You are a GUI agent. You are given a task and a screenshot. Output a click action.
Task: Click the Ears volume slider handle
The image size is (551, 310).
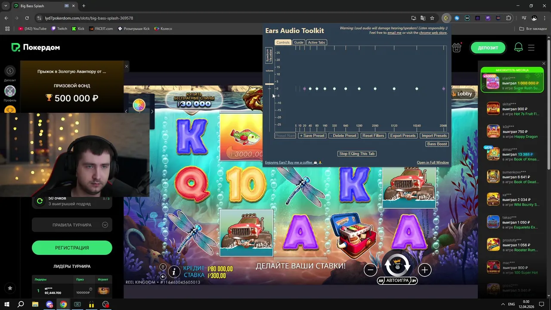point(269,84)
